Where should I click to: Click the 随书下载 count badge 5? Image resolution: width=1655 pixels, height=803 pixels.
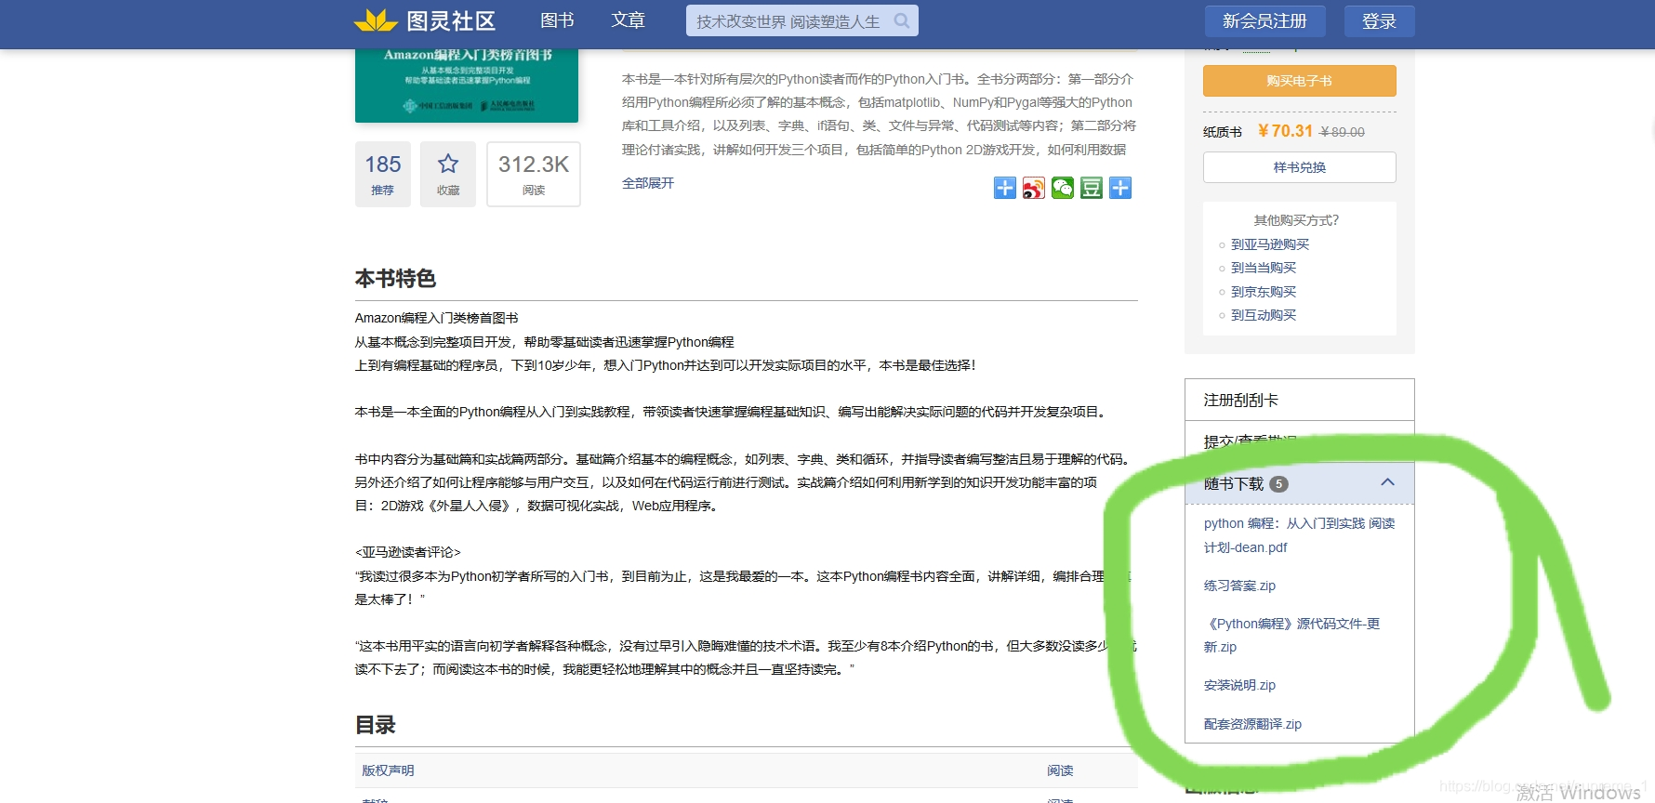pyautogui.click(x=1278, y=484)
